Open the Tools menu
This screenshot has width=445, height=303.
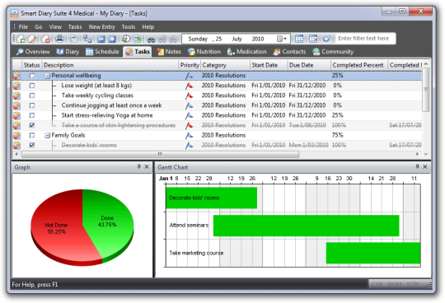[x=129, y=27]
